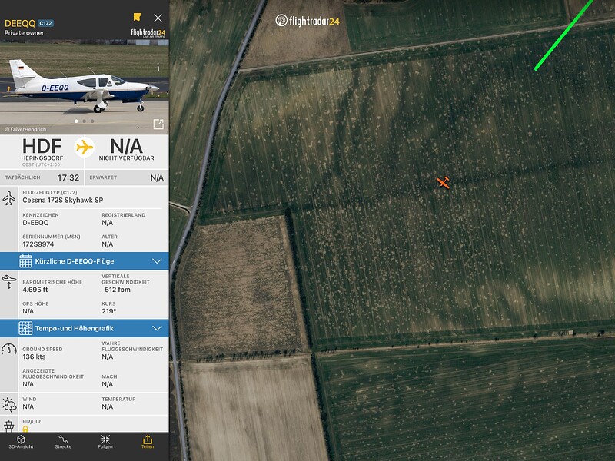Share flight via Teilen icon
The height and width of the screenshot is (461, 615).
click(x=148, y=442)
